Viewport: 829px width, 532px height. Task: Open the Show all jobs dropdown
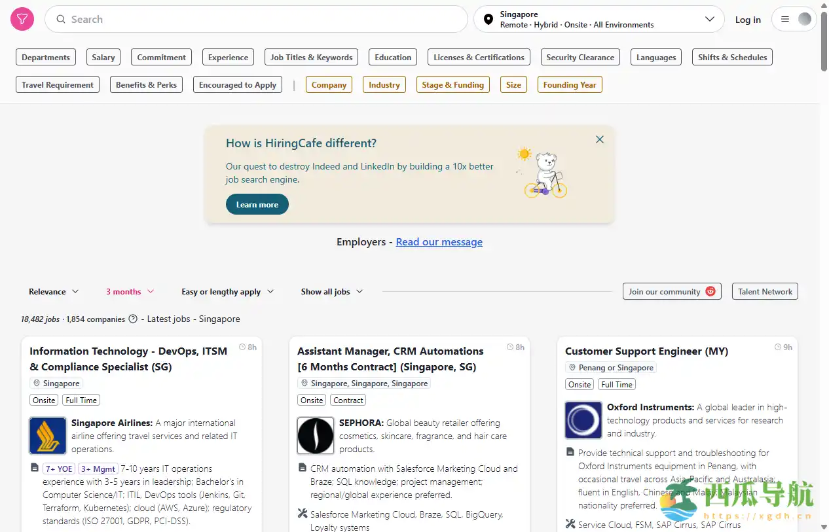coord(331,292)
